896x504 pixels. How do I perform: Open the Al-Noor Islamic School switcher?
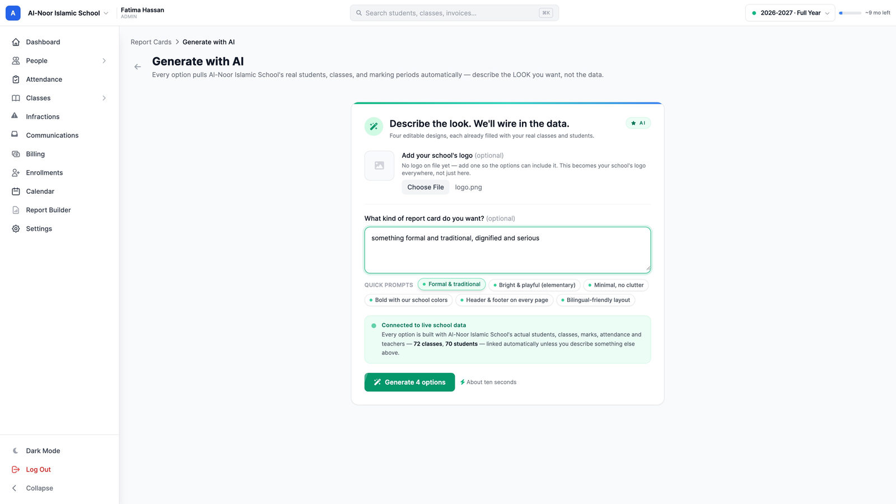(x=68, y=13)
